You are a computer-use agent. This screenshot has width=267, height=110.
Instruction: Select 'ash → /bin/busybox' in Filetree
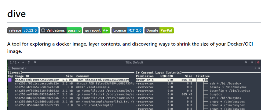pos(225,83)
